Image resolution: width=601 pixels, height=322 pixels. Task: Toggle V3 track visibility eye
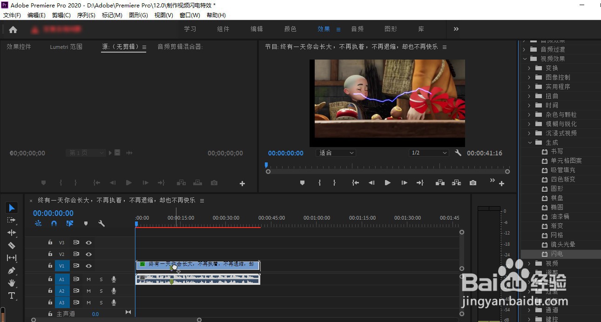click(88, 242)
